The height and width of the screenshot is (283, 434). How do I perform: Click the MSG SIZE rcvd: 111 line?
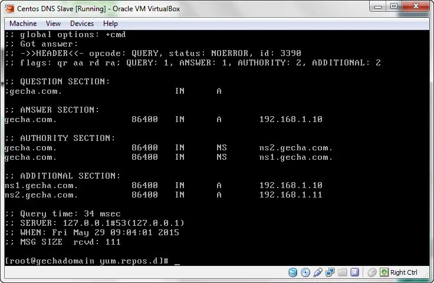pyautogui.click(x=63, y=242)
